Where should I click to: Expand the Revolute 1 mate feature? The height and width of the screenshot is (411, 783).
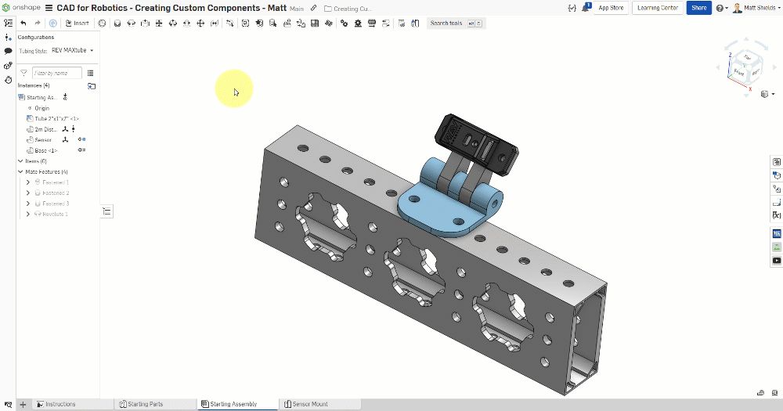tap(28, 214)
